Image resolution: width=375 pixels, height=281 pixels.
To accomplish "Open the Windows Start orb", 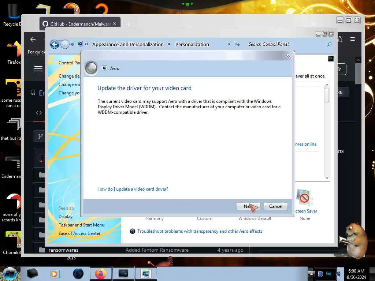I will pyautogui.click(x=9, y=274).
